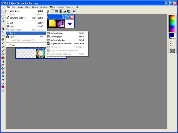Screen dimensions: 178x133
Task: Select the Draw tool
Action: pos(3,83)
